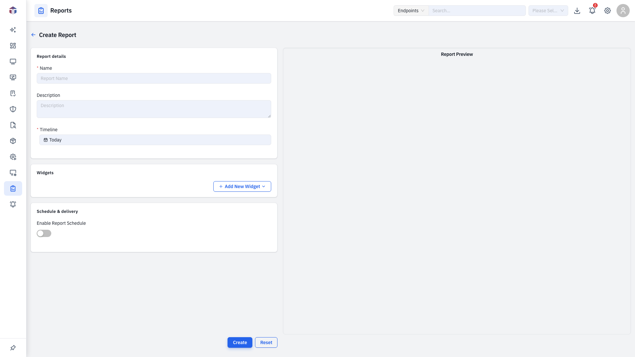Open the package cube icon in sidebar
This screenshot has width=635, height=357.
coord(13,141)
